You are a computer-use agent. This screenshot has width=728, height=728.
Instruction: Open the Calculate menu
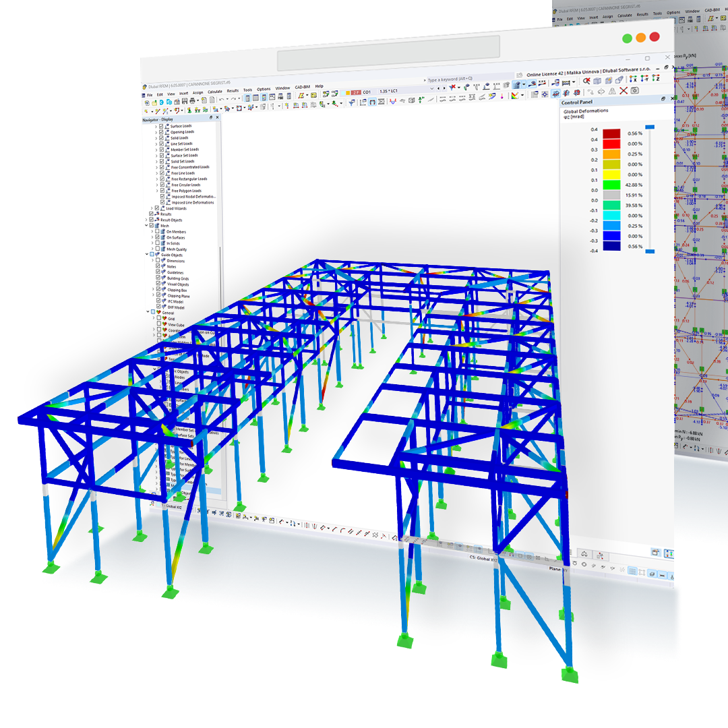pos(215,92)
